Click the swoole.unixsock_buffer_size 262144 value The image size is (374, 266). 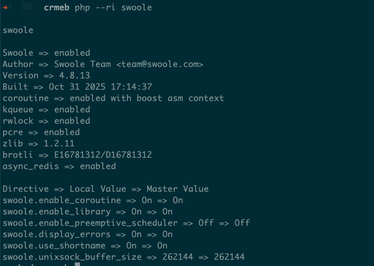(x=177, y=257)
